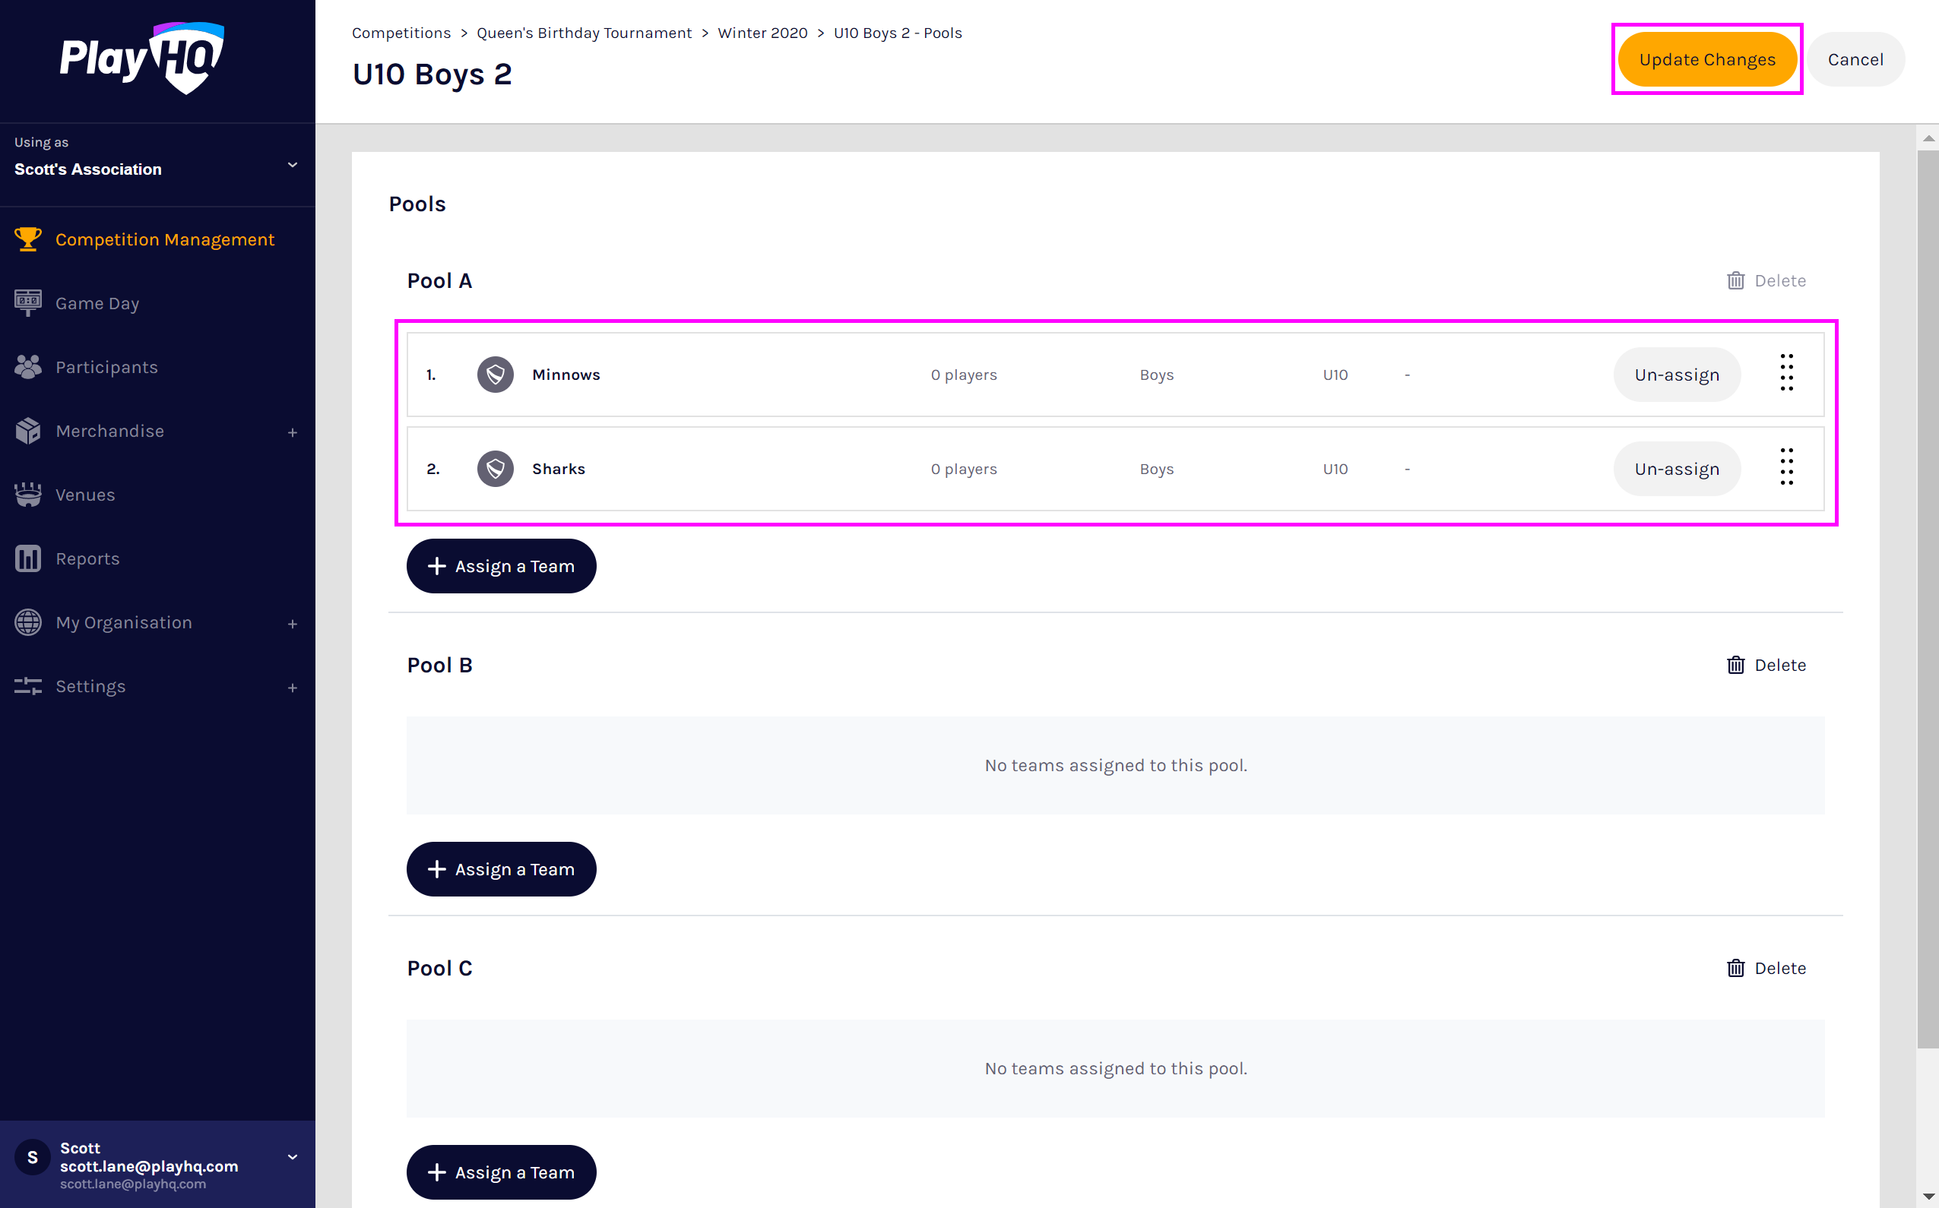Assign a Team to Pool A
This screenshot has height=1208, width=1939.
pyautogui.click(x=501, y=567)
